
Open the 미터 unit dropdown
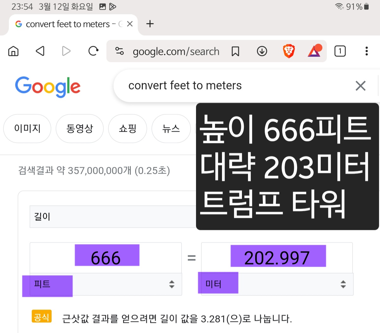(x=277, y=284)
